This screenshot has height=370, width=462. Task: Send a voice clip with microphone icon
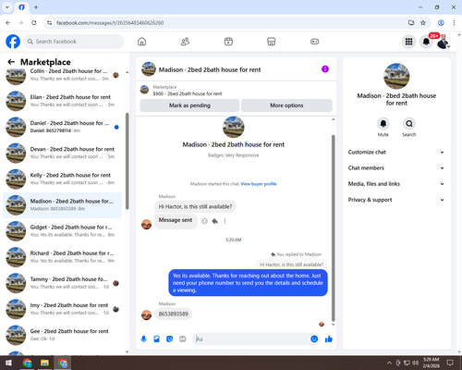coord(143,339)
